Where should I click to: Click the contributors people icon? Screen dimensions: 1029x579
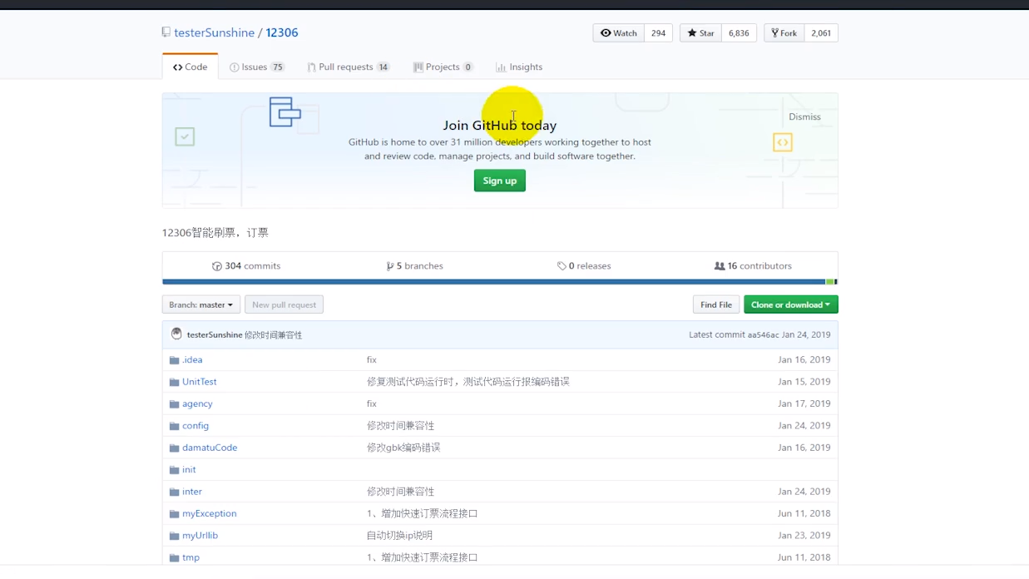(x=720, y=266)
